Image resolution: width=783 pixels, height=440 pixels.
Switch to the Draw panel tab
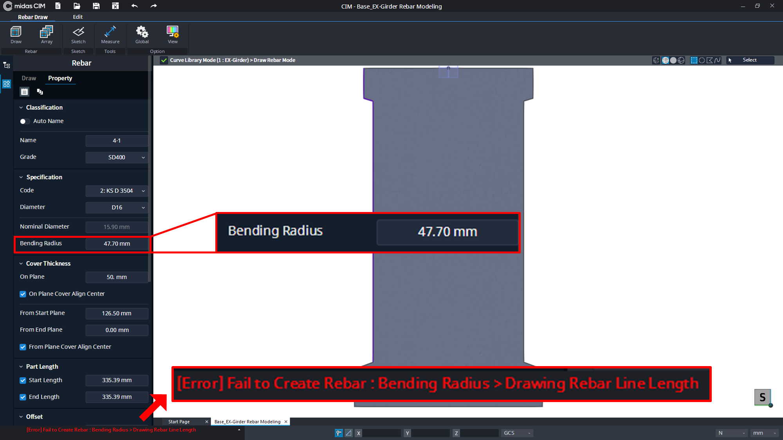[x=29, y=78]
